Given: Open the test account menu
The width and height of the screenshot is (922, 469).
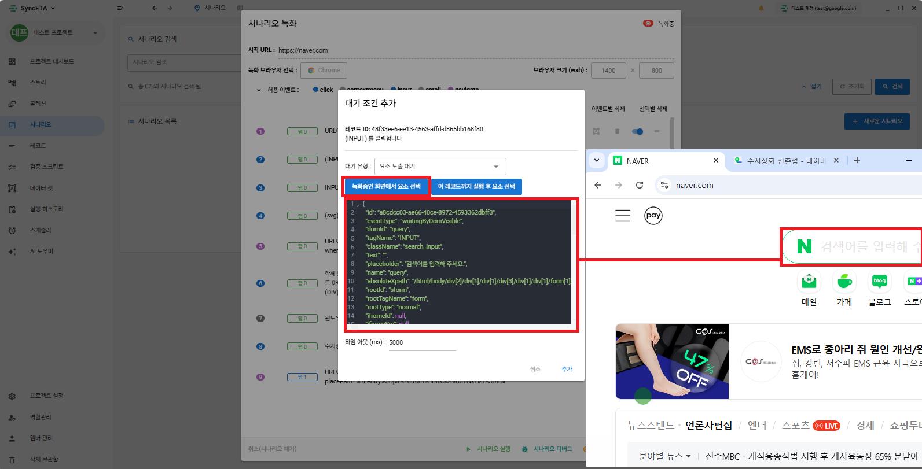Looking at the screenshot, I should coord(818,8).
